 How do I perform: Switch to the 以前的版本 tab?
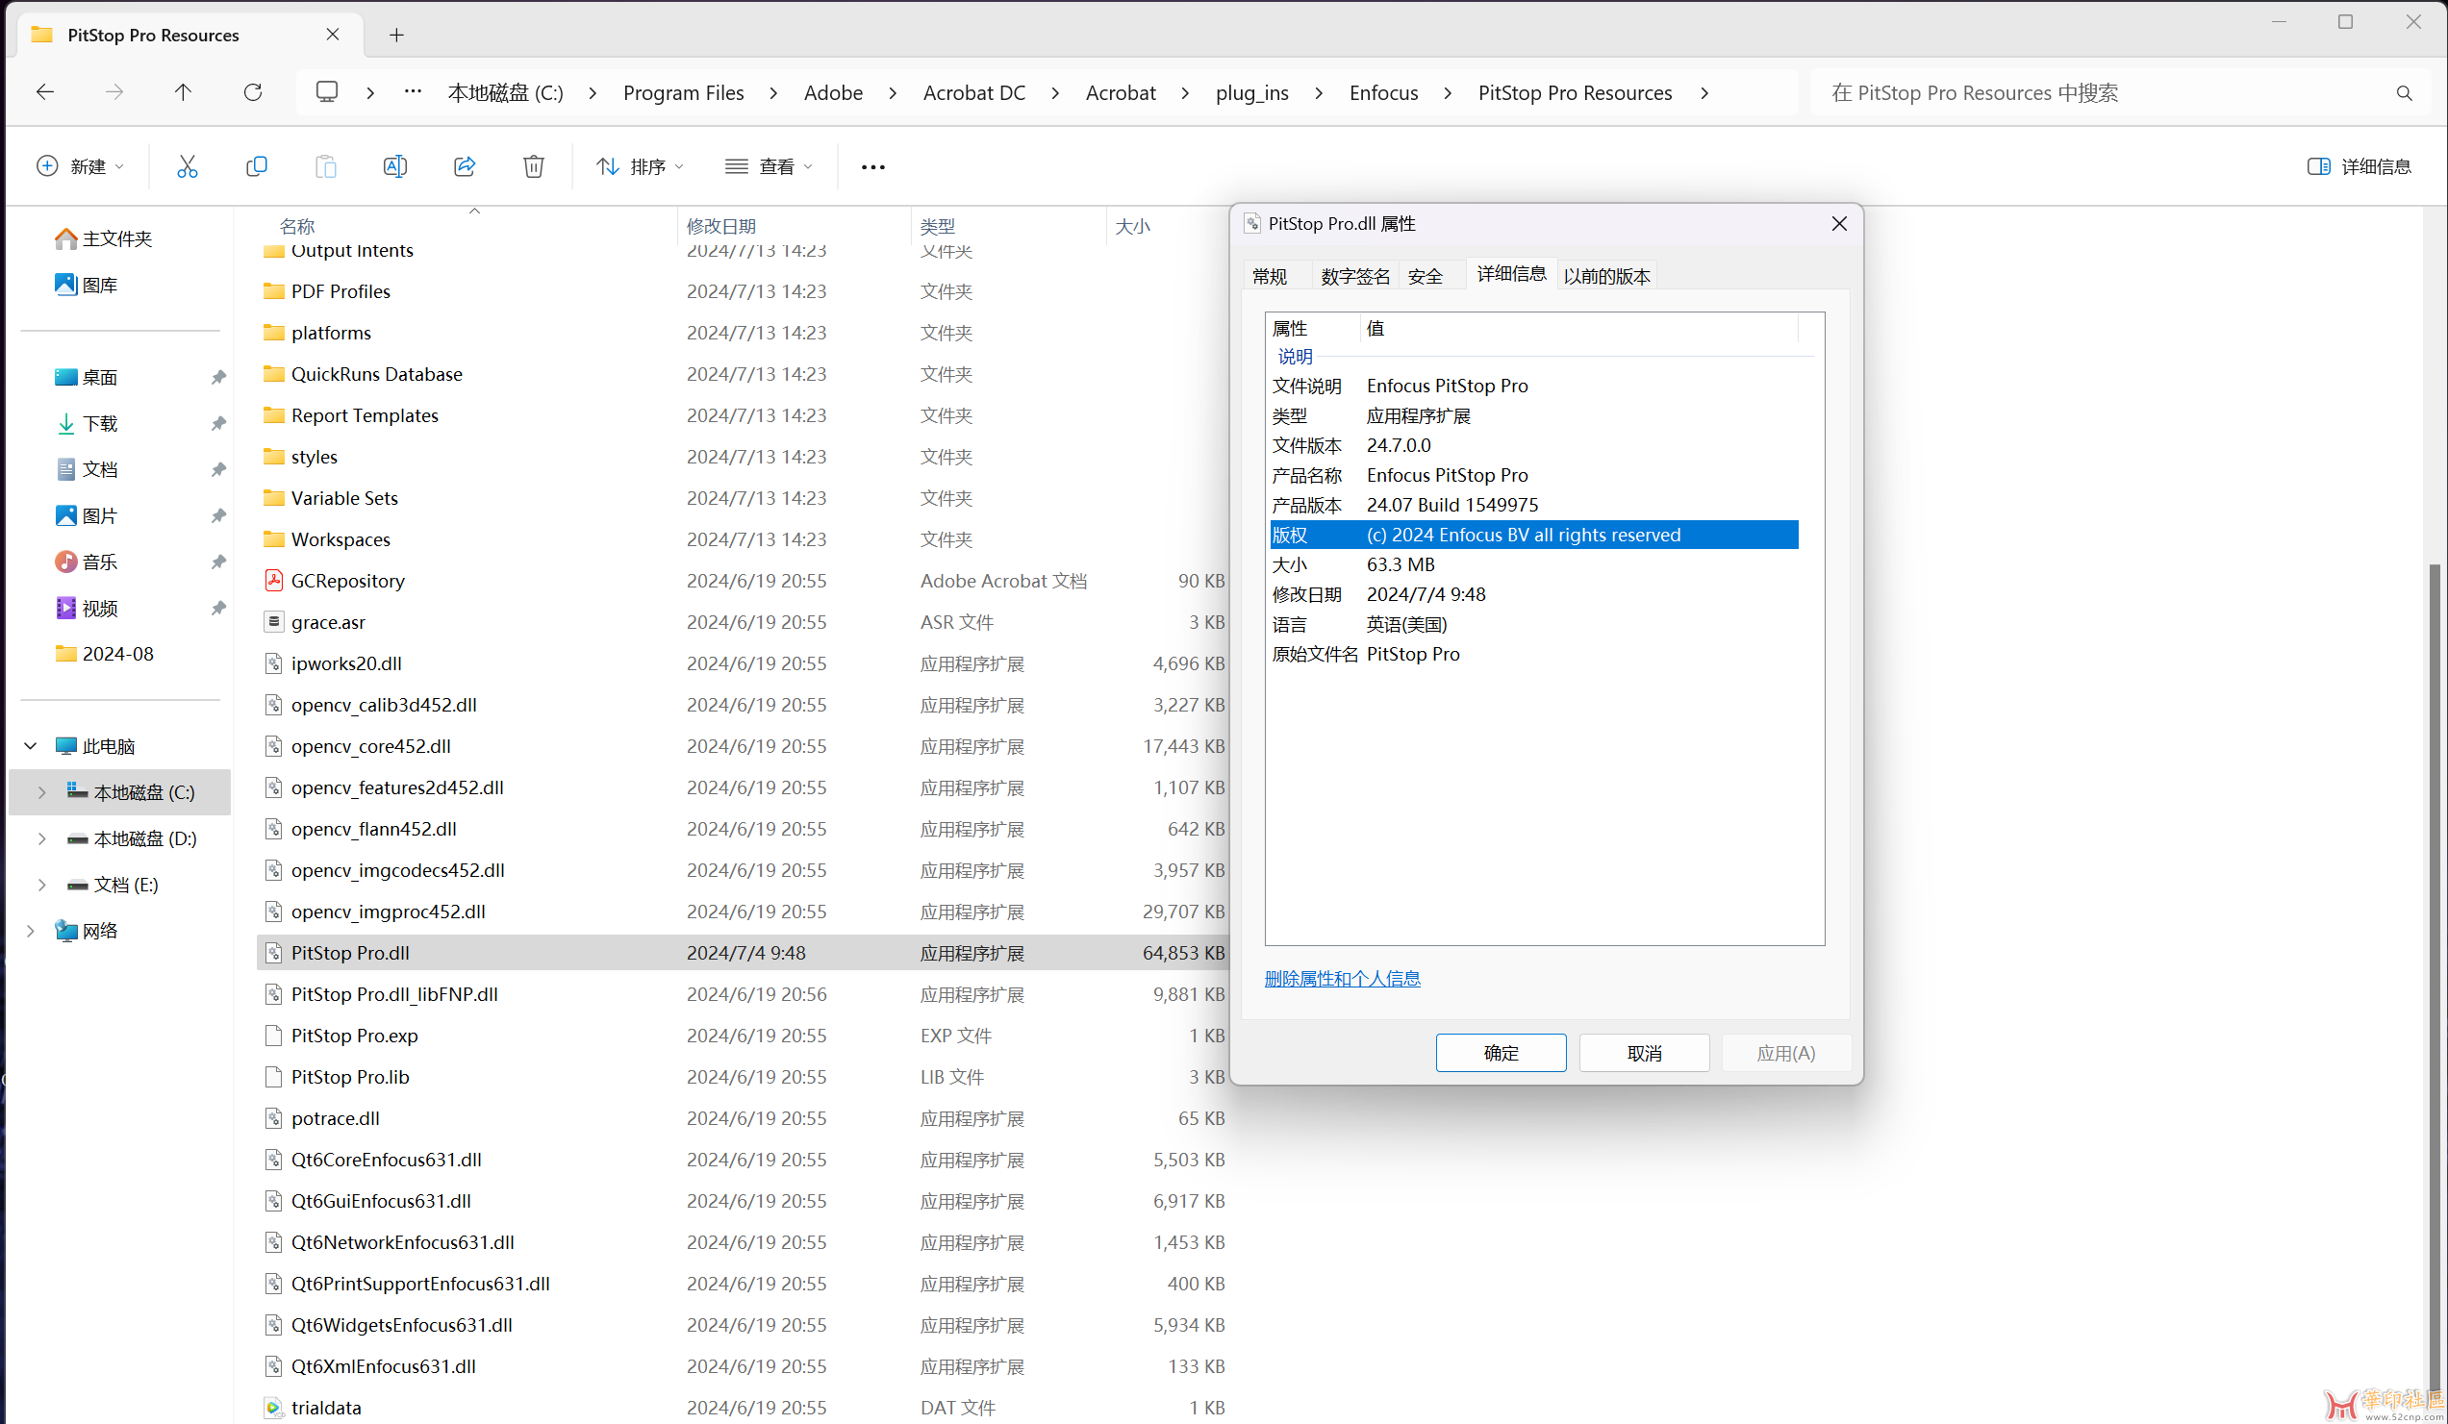point(1606,276)
